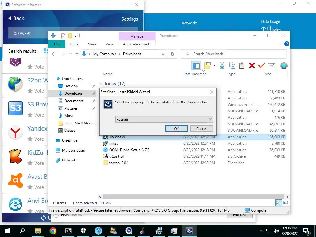Open Windows Security shield on taskbar

coord(83,231)
